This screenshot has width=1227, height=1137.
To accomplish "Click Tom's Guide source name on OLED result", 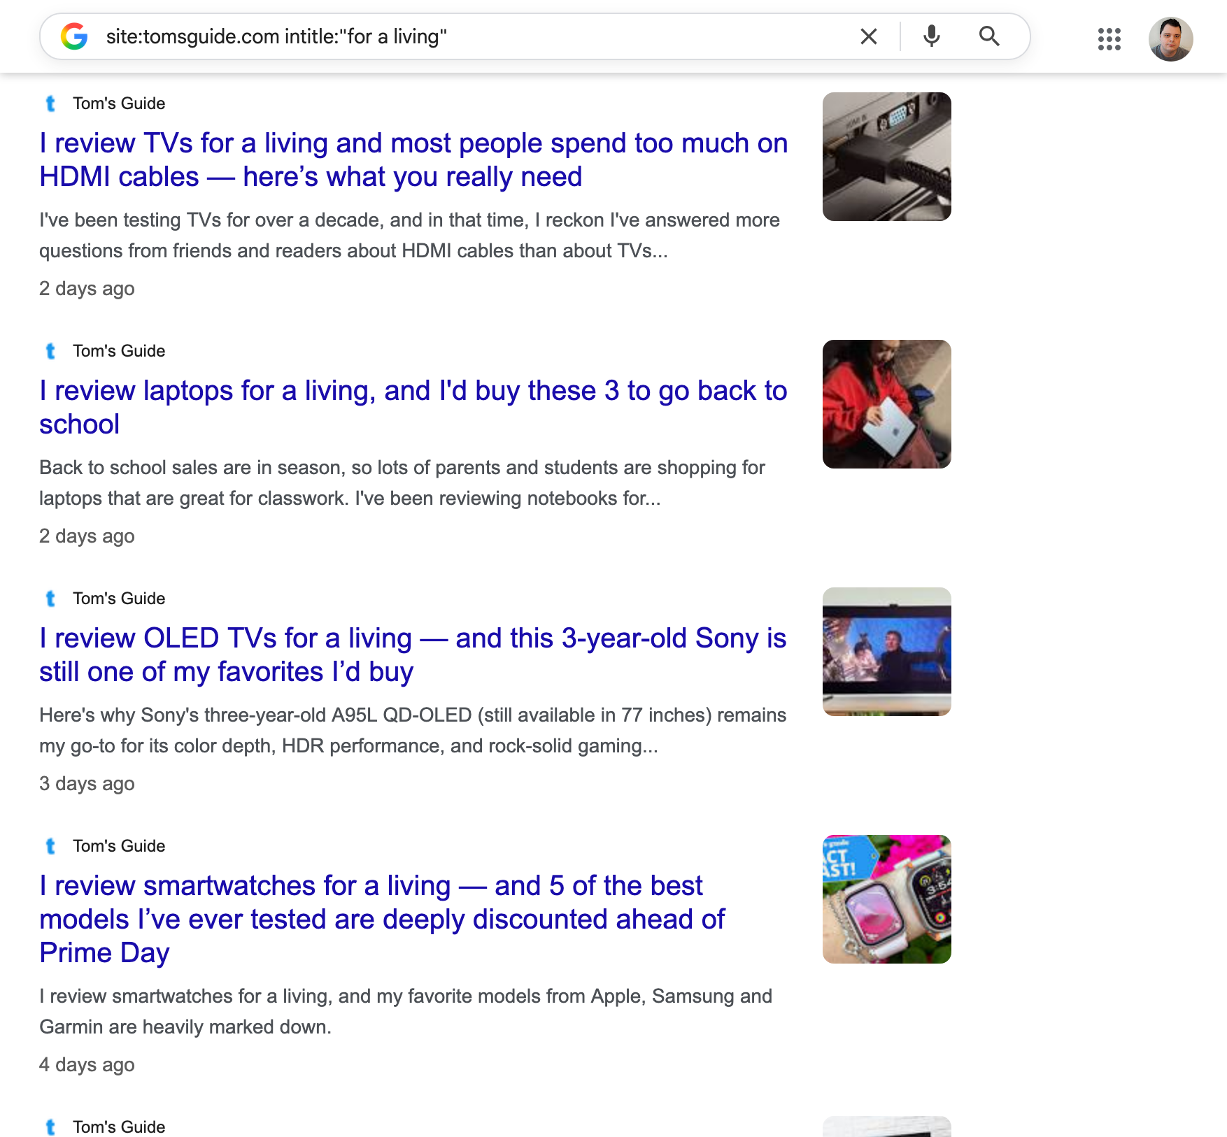I will click(119, 599).
